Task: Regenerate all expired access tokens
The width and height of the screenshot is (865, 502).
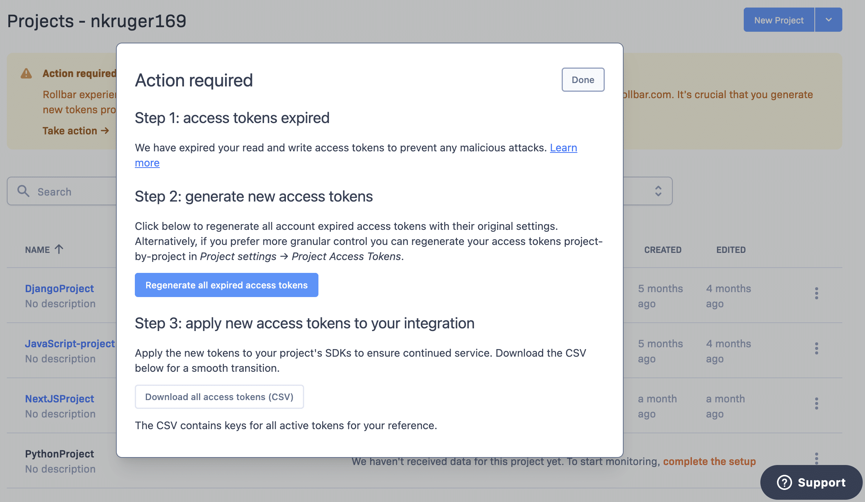Action: pyautogui.click(x=226, y=285)
